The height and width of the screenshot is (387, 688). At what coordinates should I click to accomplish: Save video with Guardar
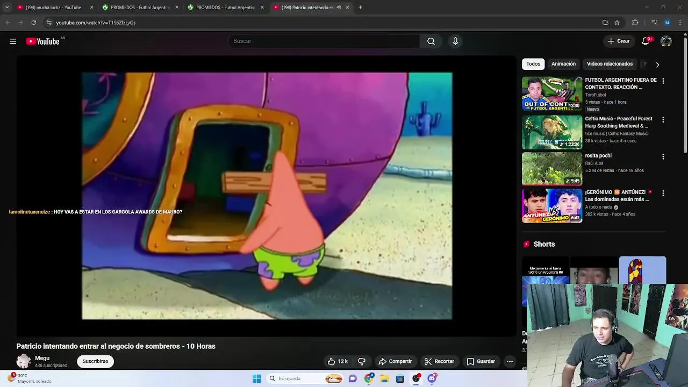(x=481, y=361)
